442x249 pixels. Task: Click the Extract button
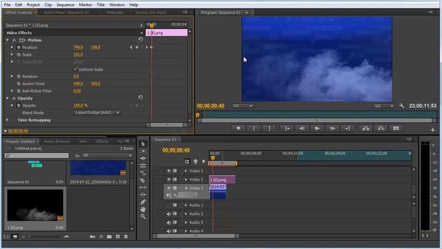(381, 129)
